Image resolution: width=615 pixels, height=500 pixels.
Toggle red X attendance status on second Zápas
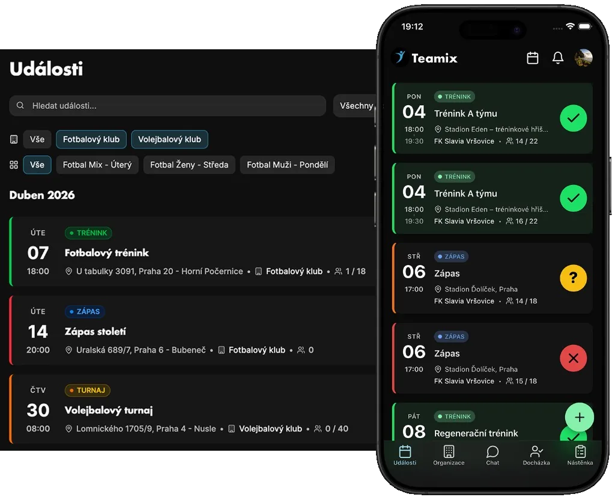click(x=573, y=358)
